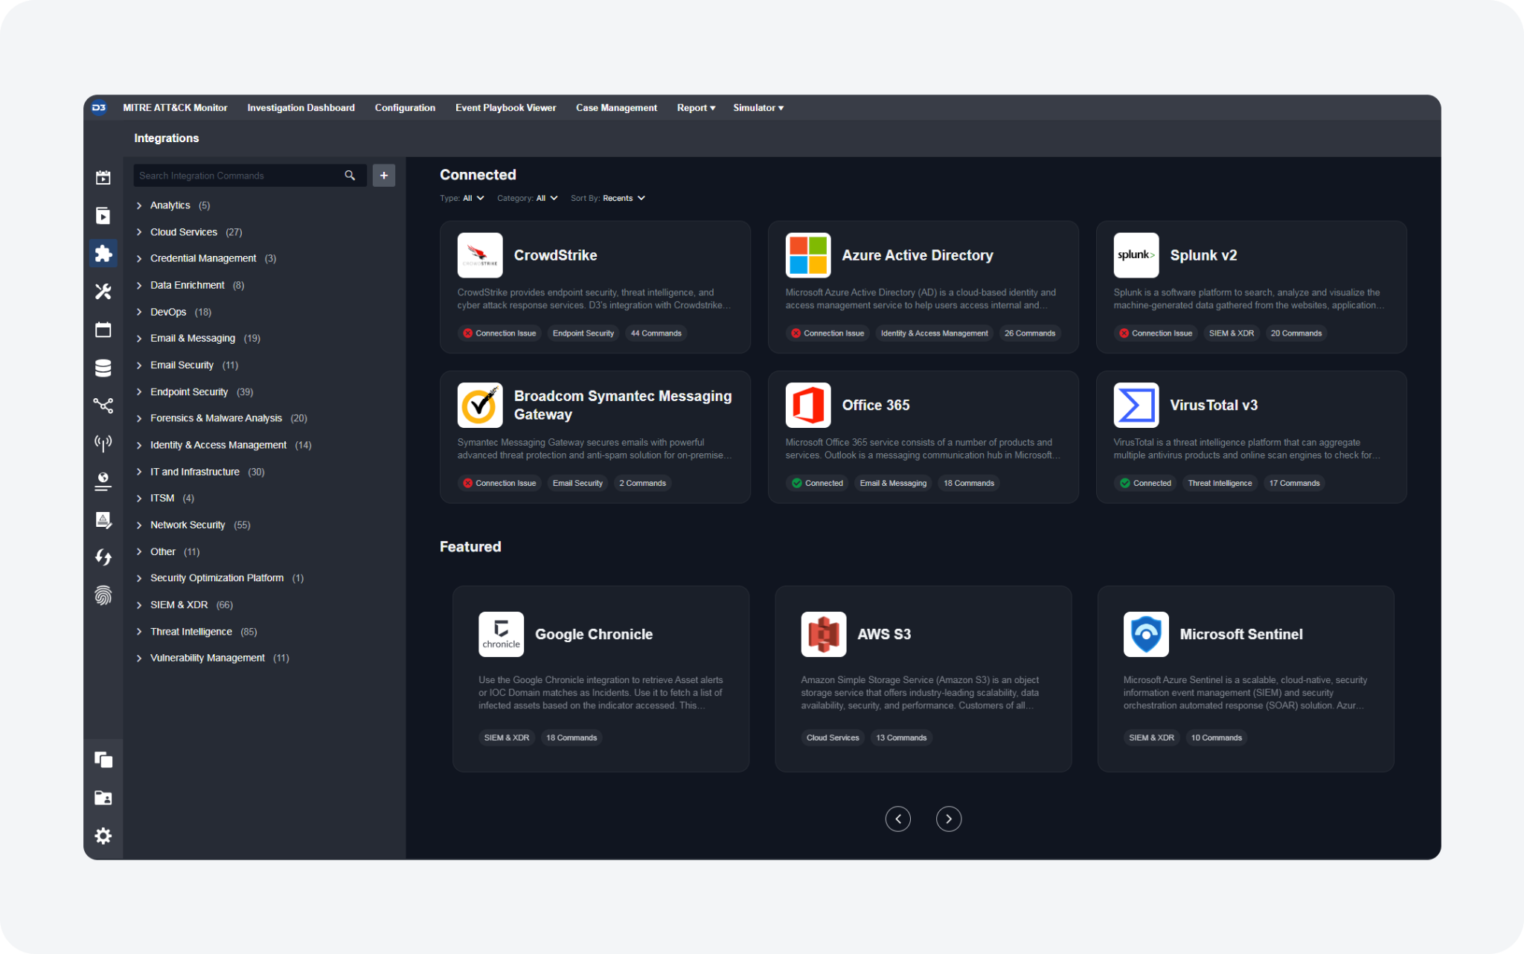The image size is (1524, 954).
Task: Click the fingerprint icon in sidebar
Action: 103,595
